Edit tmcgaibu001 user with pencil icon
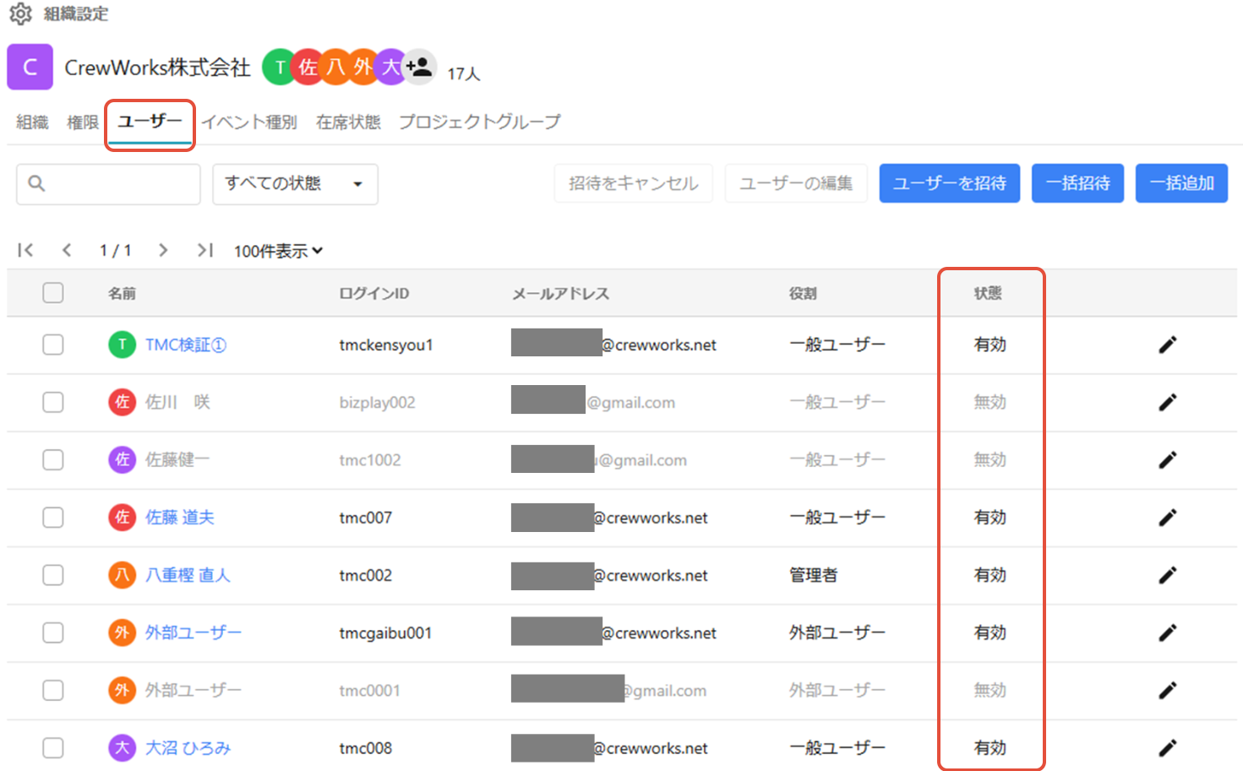Viewport: 1243px width, 771px height. (x=1168, y=633)
